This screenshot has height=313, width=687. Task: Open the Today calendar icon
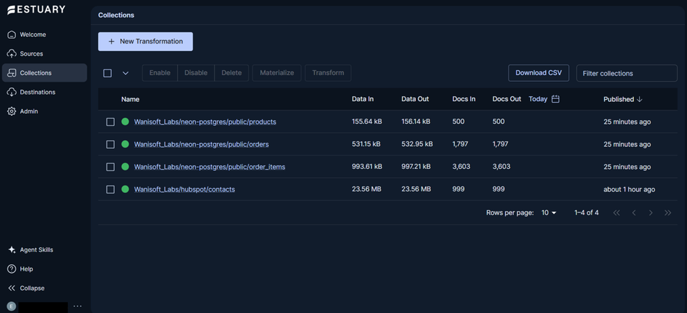pos(556,99)
